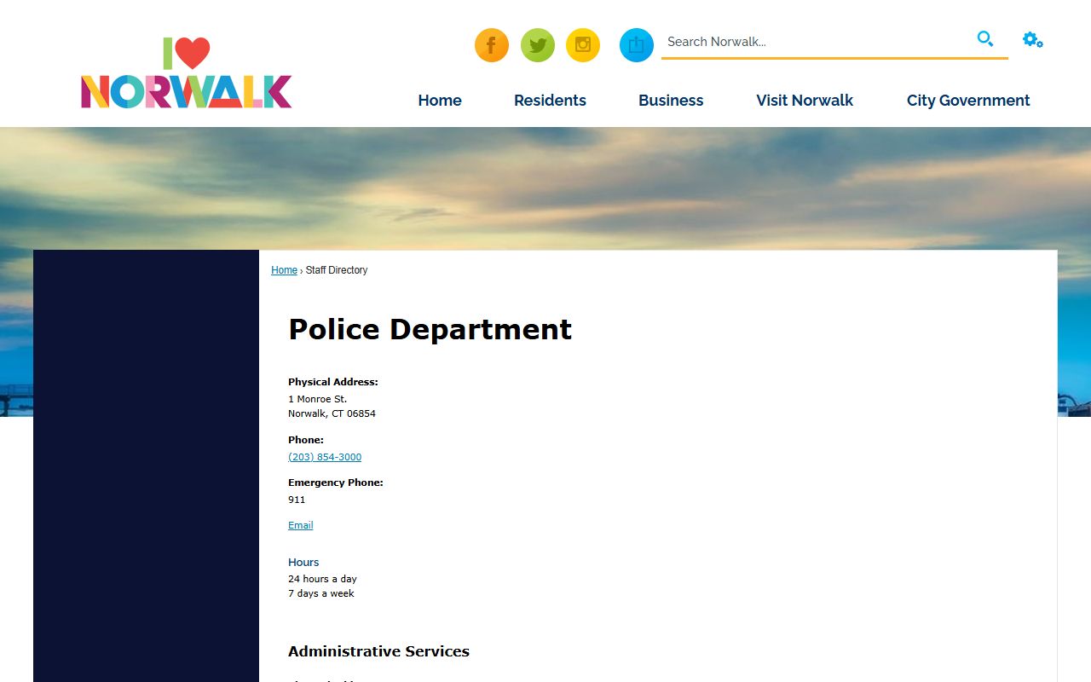The width and height of the screenshot is (1091, 682).
Task: Click the blue share icon
Action: click(x=637, y=45)
